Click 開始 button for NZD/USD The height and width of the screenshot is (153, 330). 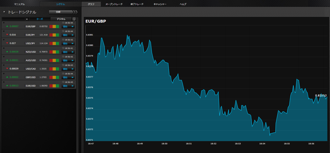[x=68, y=52]
